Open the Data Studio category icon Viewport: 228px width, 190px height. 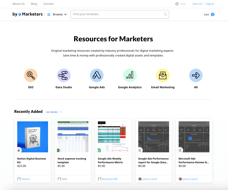tap(64, 75)
